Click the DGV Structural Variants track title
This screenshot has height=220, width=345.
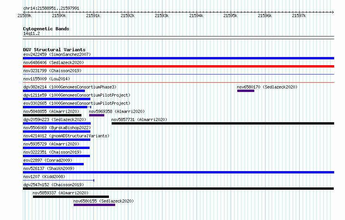point(54,50)
